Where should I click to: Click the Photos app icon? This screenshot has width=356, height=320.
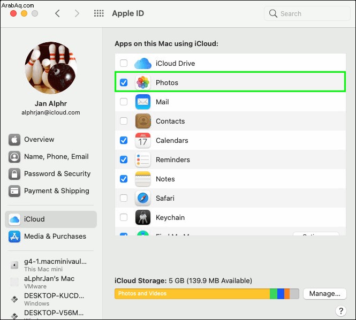143,82
